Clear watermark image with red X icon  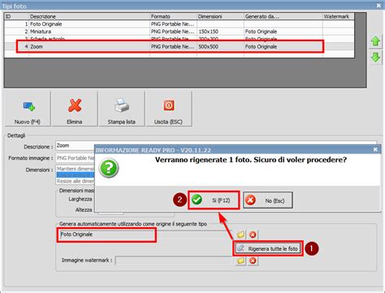(253, 261)
